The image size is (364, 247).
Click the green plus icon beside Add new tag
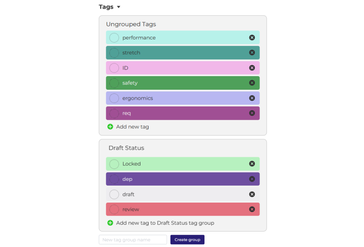click(x=110, y=126)
